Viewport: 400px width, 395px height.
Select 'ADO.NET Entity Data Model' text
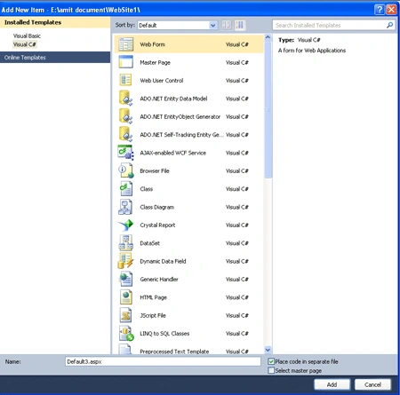click(173, 99)
